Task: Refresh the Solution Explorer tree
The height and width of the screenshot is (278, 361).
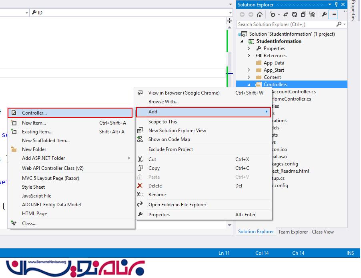Action: pos(295,14)
